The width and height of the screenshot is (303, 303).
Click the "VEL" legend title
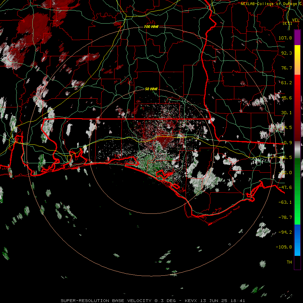296,20
